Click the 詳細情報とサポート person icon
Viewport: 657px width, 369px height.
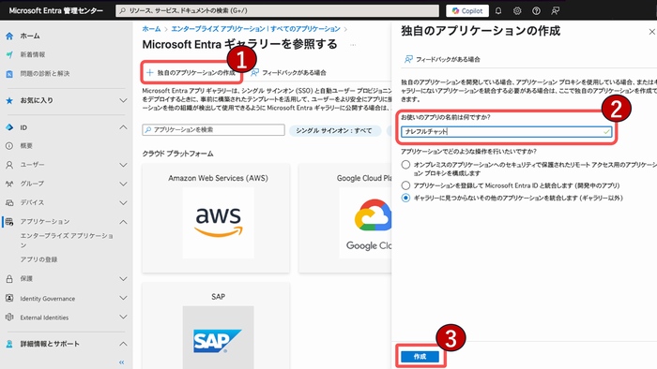[x=9, y=344]
